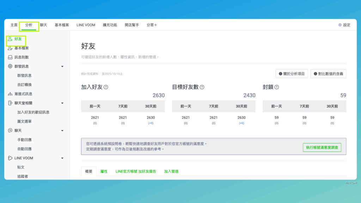Collapse the 聊天室相關 section arrow
The width and height of the screenshot is (361, 203).
62,103
